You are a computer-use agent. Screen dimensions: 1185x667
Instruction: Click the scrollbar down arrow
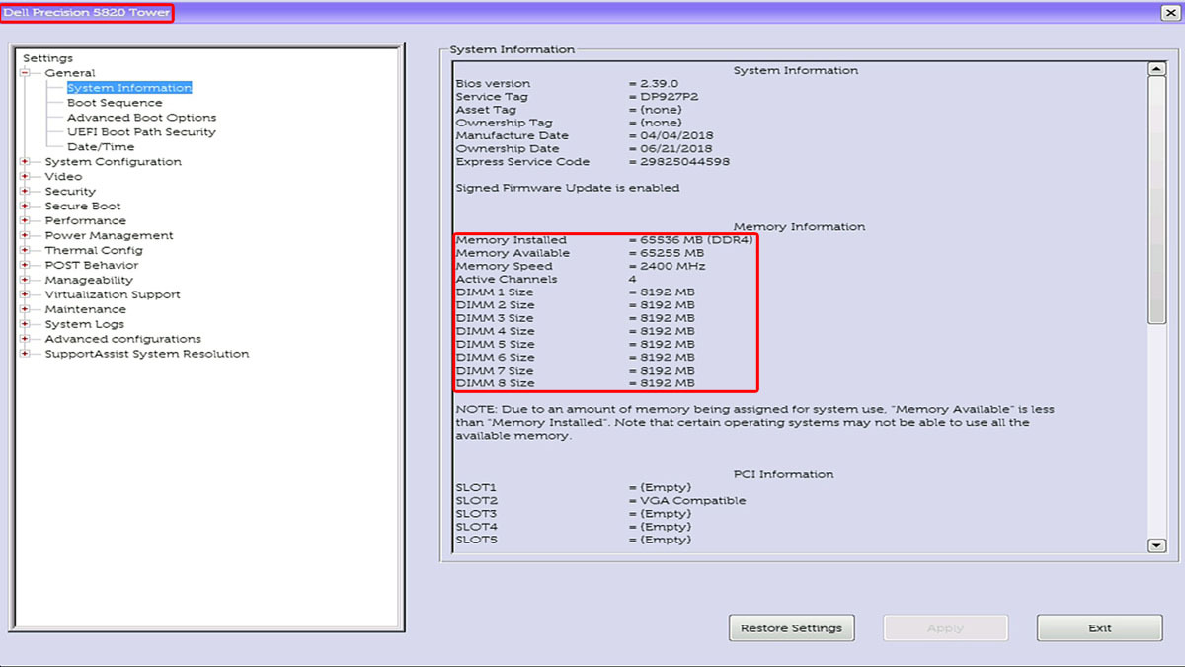[x=1157, y=545]
